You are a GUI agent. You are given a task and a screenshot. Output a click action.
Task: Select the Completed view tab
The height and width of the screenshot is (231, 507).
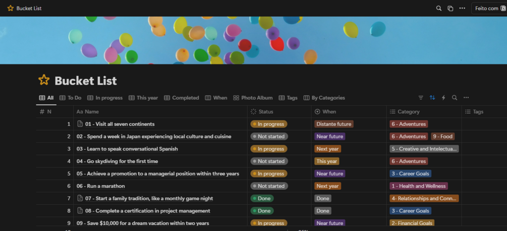[182, 98]
